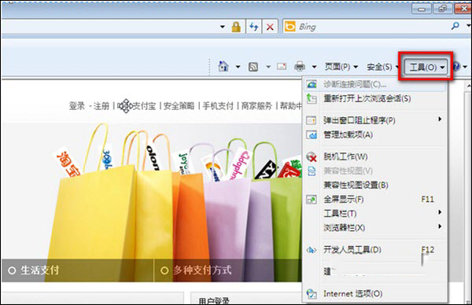Image resolution: width=472 pixels, height=305 pixels.
Task: Open the Home button dropdown arrow
Action: tap(238, 67)
